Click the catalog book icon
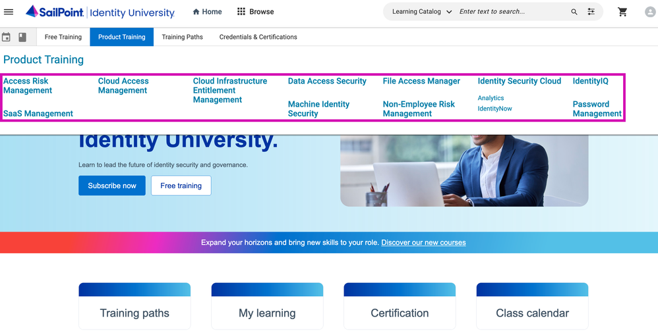 pos(22,38)
